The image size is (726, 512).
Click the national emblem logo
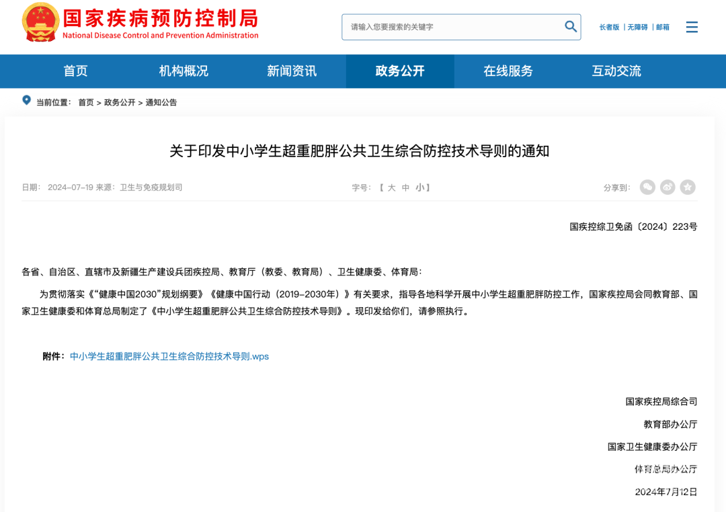tap(40, 23)
